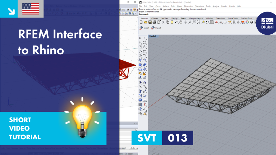Click the Export to RFEM button
This screenshot has width=276, height=155.
[144, 28]
